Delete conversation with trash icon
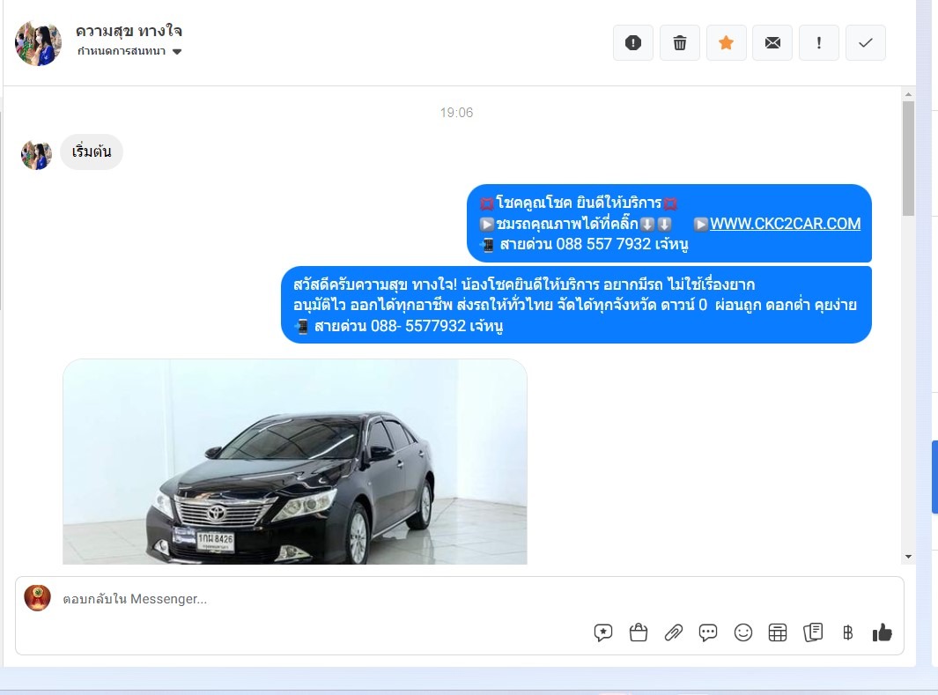 coord(680,43)
